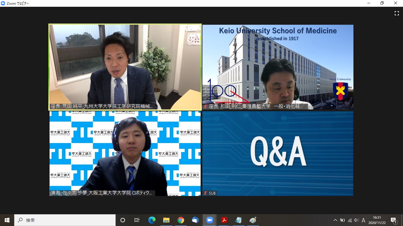Show hidden system tray icons
Image resolution: width=403 pixels, height=226 pixels.
pos(335,220)
